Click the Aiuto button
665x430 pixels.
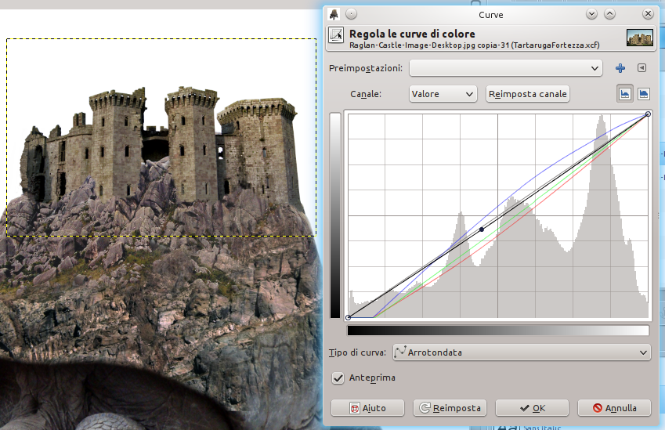[x=367, y=408]
